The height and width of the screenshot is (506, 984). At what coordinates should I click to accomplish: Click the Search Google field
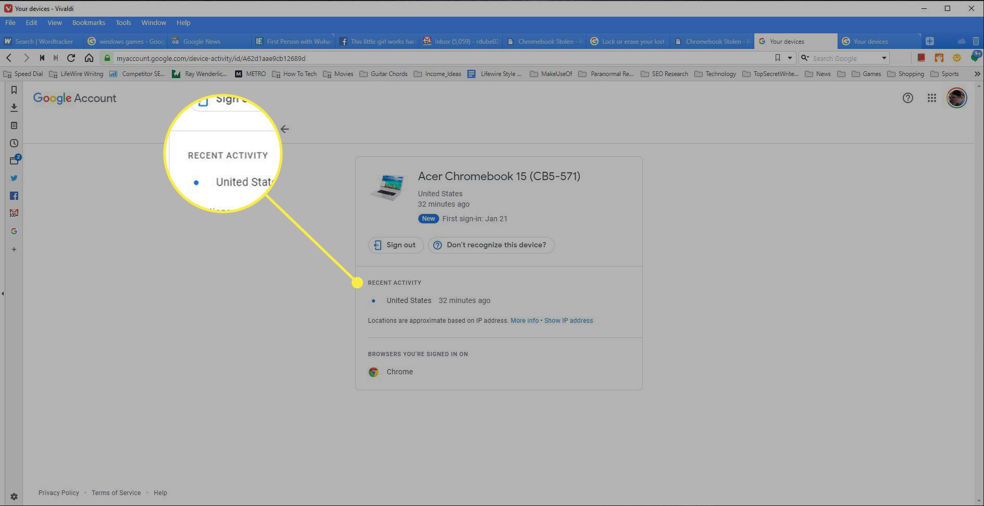point(844,58)
